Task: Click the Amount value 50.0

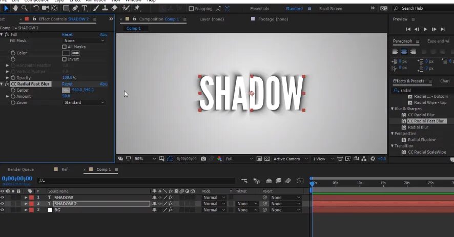Action: pos(66,96)
